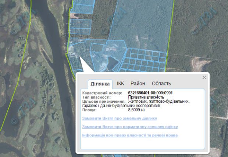
Task: Click the Тип власності label
Action: tap(96, 97)
